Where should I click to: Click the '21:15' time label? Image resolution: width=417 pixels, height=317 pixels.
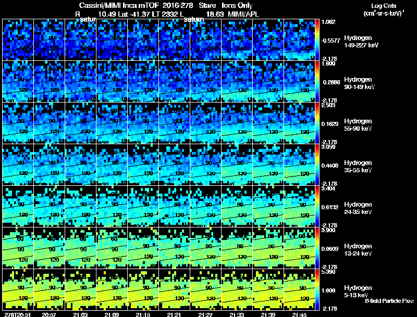pos(143,314)
